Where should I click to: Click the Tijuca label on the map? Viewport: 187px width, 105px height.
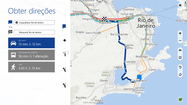click(89, 44)
